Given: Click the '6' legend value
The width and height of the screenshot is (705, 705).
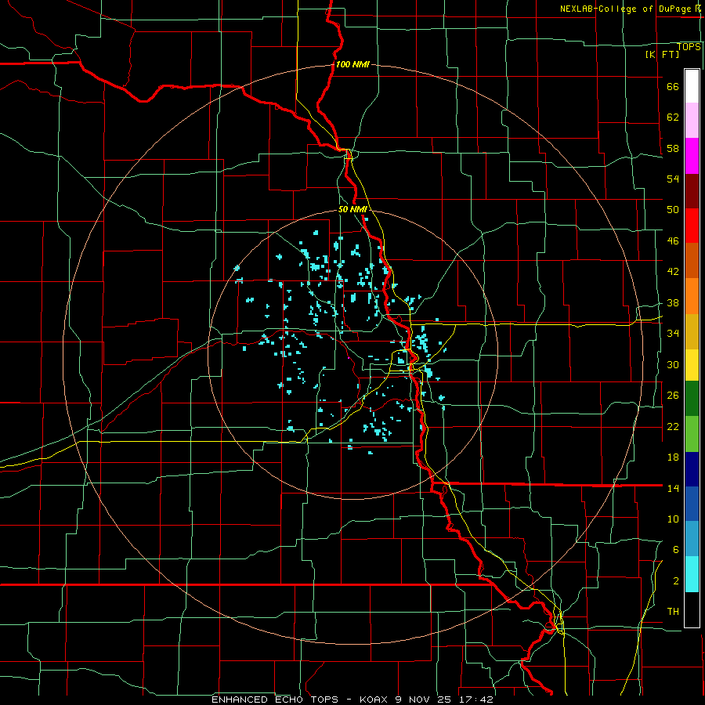Looking at the screenshot, I should (676, 550).
